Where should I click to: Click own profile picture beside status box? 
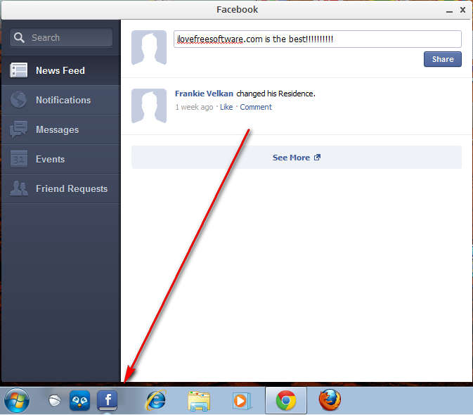149,47
